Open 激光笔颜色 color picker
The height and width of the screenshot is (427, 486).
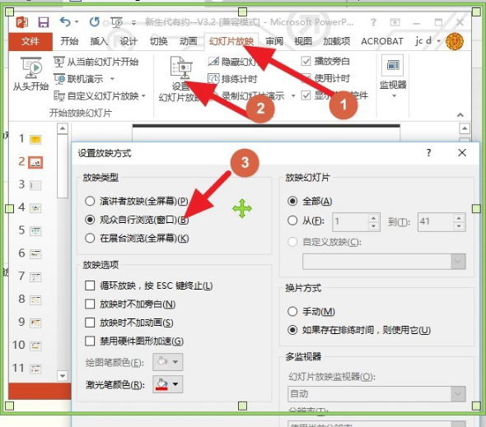click(168, 384)
